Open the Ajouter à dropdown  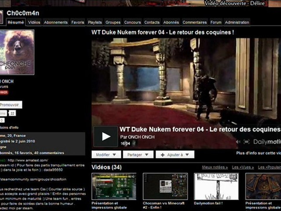(175, 155)
